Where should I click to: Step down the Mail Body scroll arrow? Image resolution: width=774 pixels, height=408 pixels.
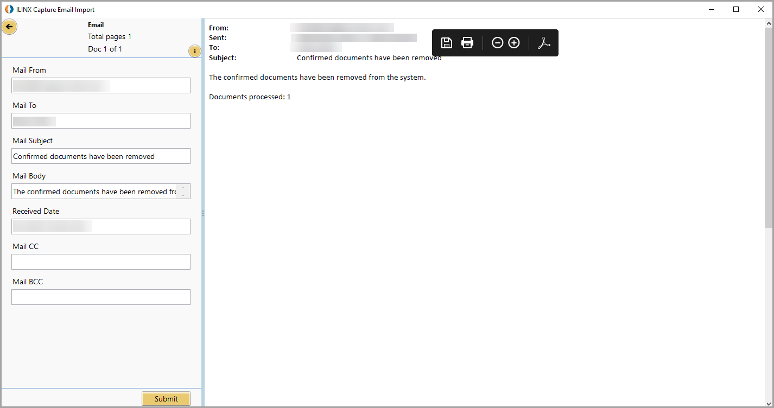(x=183, y=195)
